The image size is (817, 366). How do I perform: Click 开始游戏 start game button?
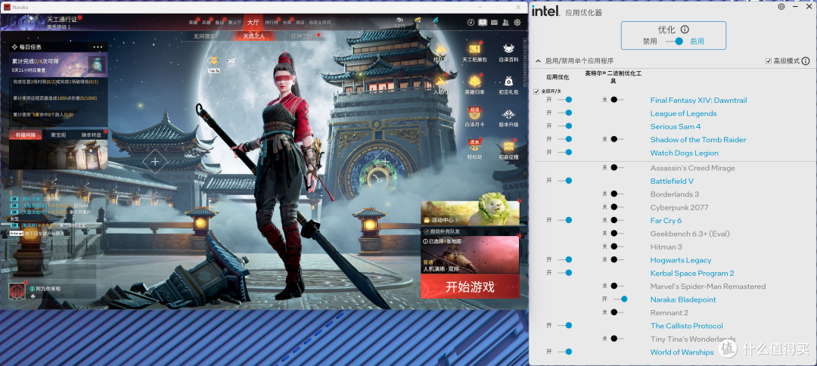pyautogui.click(x=470, y=287)
